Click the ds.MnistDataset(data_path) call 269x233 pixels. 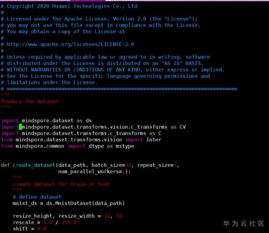click(x=85, y=203)
